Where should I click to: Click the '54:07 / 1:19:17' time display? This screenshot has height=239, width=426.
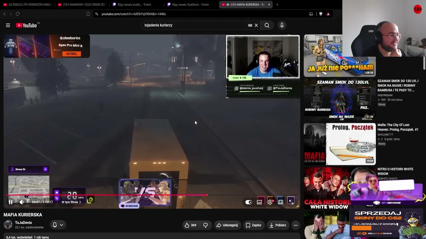(x=42, y=202)
